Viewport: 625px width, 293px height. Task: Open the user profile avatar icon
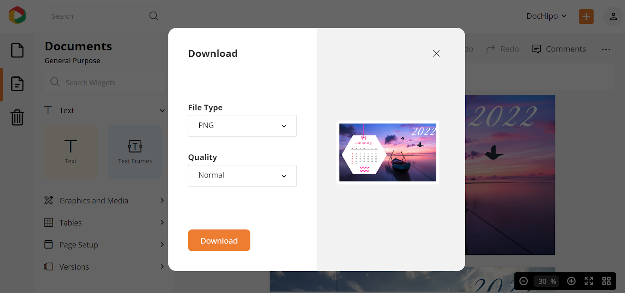[613, 16]
